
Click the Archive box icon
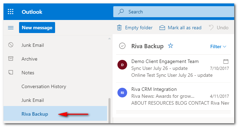[x=11, y=59]
